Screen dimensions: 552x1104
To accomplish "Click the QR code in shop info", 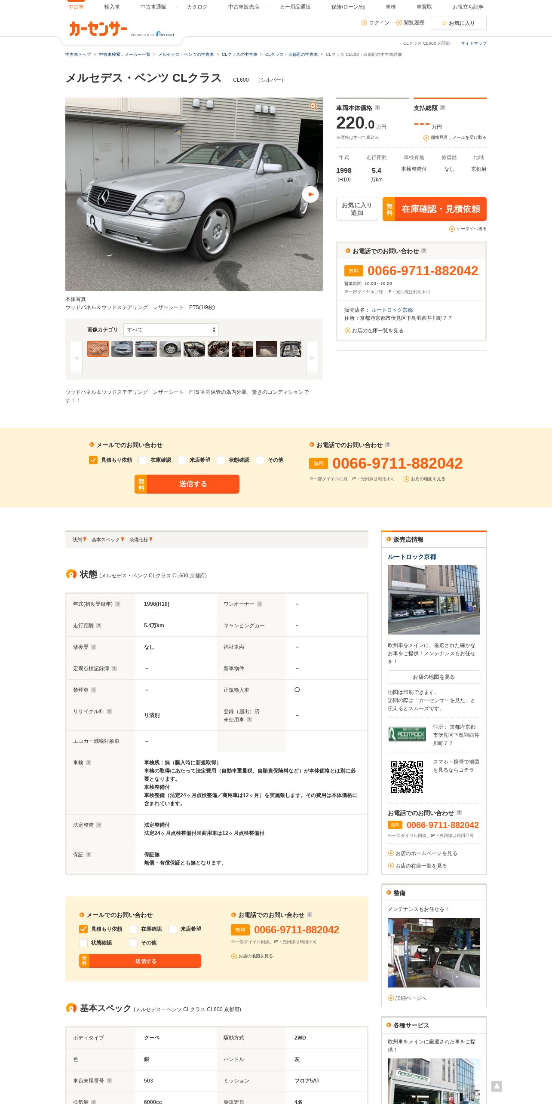I will (x=407, y=777).
